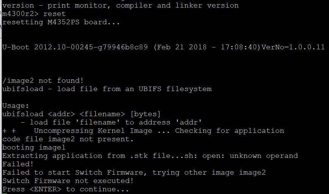Click the "booting image1" line
Viewport: 329px width, 194px height.
click(34, 147)
